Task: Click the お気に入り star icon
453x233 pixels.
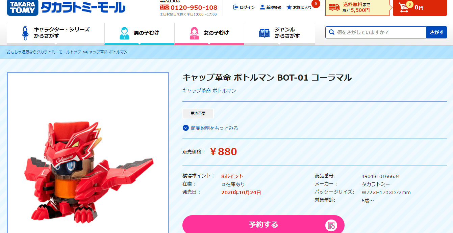Action: pos(289,7)
